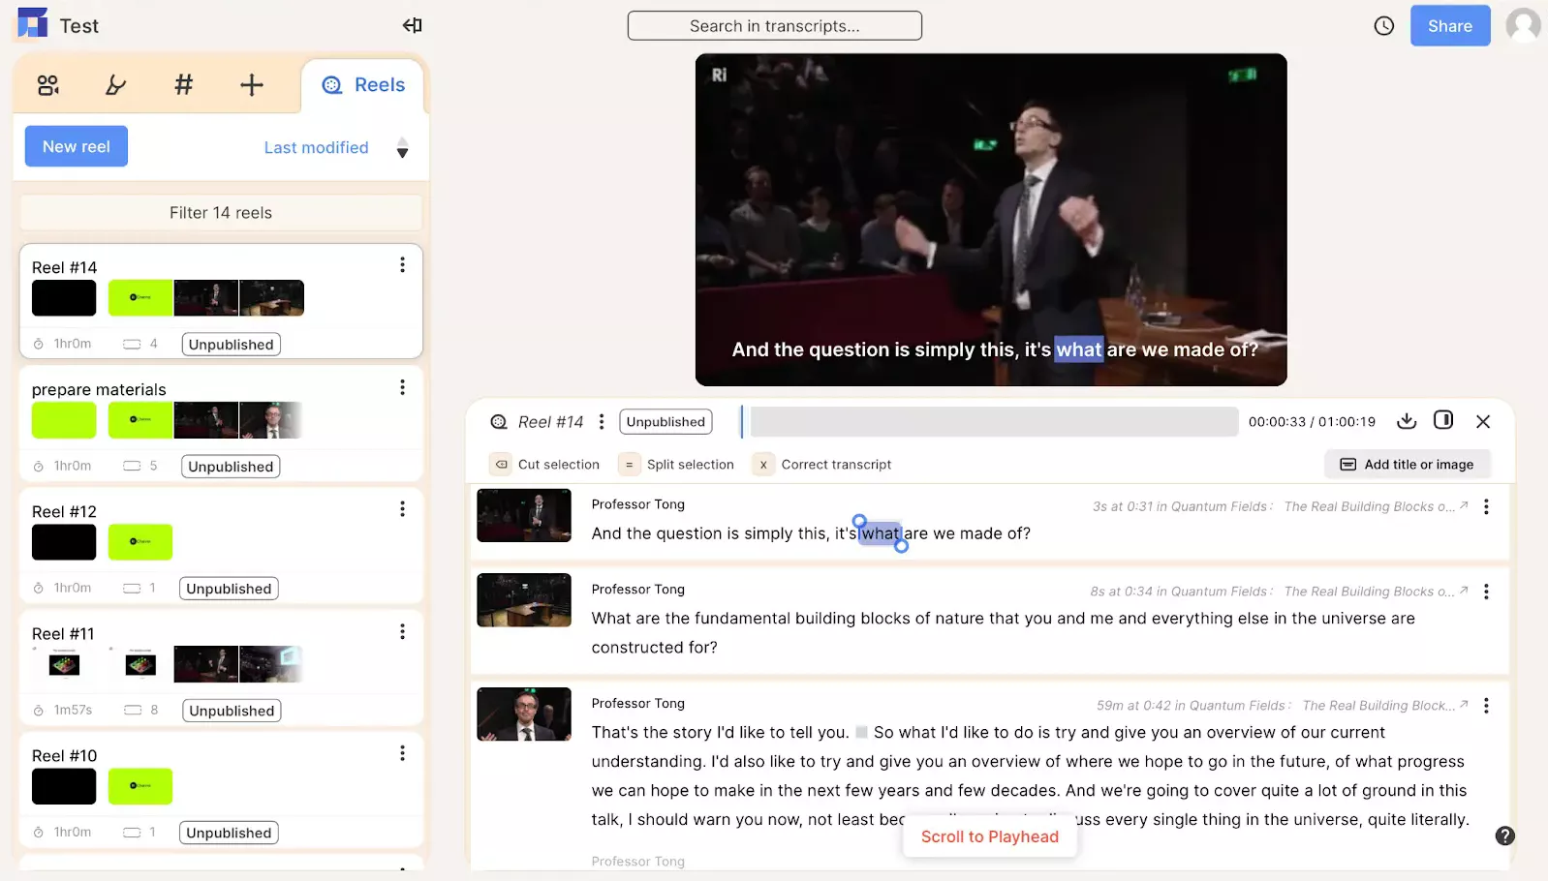Click Scroll to Playhead button
The height and width of the screenshot is (881, 1548).
point(990,836)
